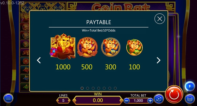Select the Lines value 5 field
Screen dimensions: 197x106
pos(63,101)
